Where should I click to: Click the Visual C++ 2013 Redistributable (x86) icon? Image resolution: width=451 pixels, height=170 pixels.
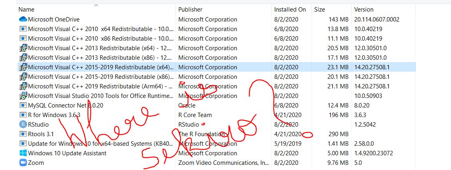23,57
